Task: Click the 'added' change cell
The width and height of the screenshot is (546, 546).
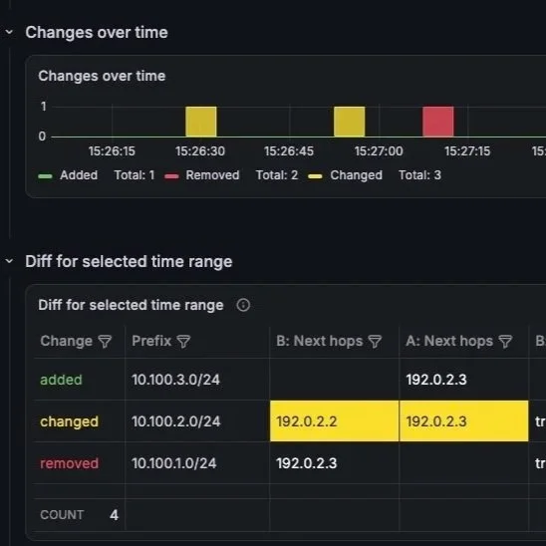Action: click(x=61, y=380)
